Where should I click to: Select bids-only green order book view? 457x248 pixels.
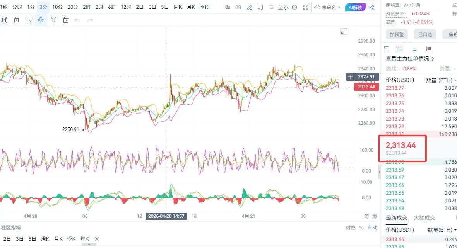click(x=414, y=49)
